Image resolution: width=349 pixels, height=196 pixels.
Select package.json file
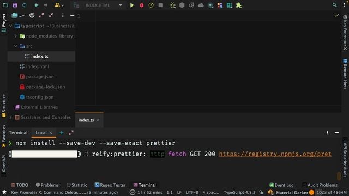pyautogui.click(x=40, y=77)
